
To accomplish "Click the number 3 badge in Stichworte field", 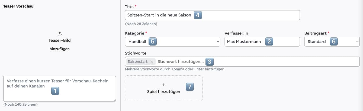I will pyautogui.click(x=209, y=62).
